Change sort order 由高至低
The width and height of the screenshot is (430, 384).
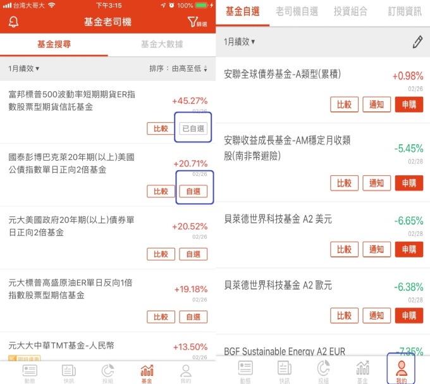pyautogui.click(x=178, y=68)
